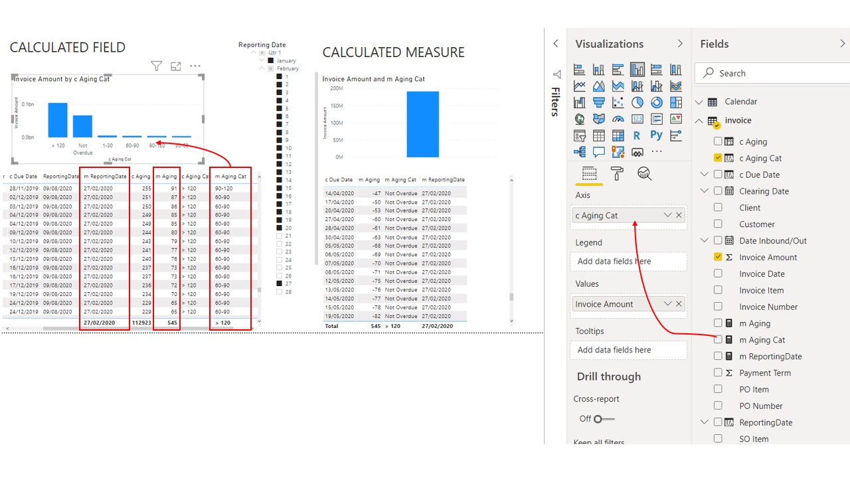Choose the globe map visualization

coord(579,119)
